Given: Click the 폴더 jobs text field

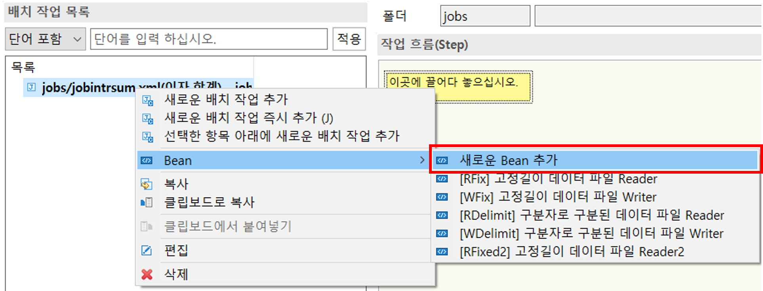Looking at the screenshot, I should (x=485, y=16).
